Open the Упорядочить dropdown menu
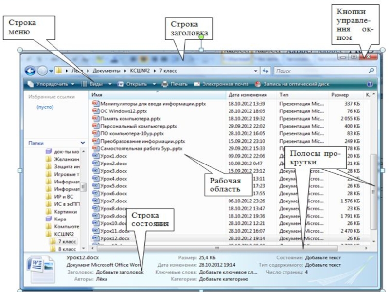The image size is (389, 292). 51,84
